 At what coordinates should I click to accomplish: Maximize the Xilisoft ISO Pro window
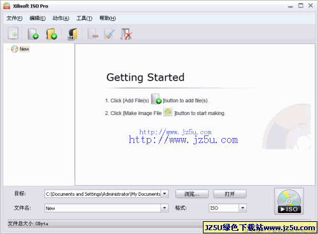(x=301, y=6)
